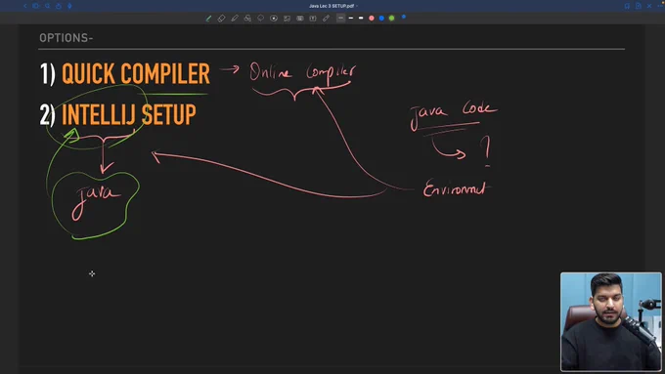Choose the medium stroke width
Image resolution: width=665 pixels, height=374 pixels.
351,18
